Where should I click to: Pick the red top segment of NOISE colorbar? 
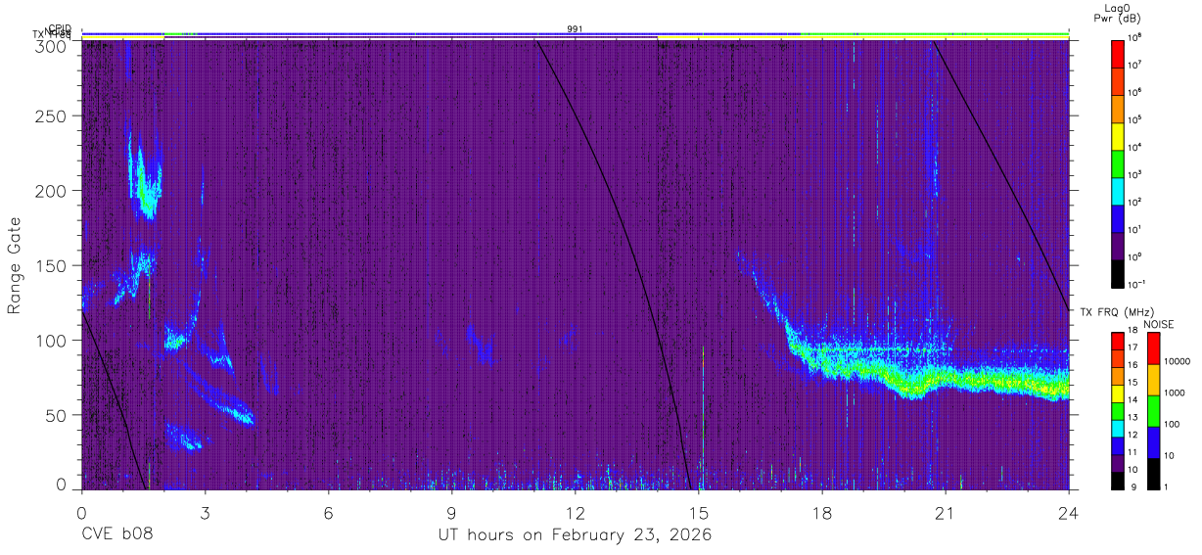[x=1154, y=347]
